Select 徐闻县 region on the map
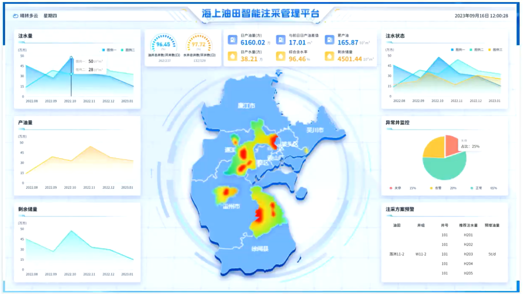Image resolution: width=523 pixels, height=294 pixels. (x=260, y=249)
